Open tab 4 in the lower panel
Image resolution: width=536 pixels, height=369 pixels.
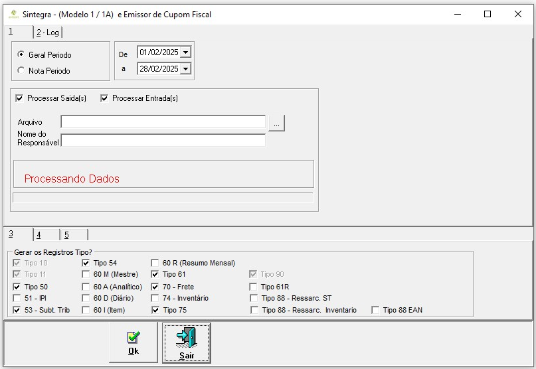pyautogui.click(x=39, y=234)
